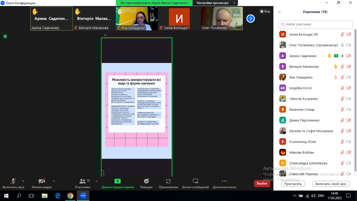Screen dimensions: 357x201
Task: Show next video thumbnails with blue arrow
Action: pyautogui.click(x=250, y=19)
